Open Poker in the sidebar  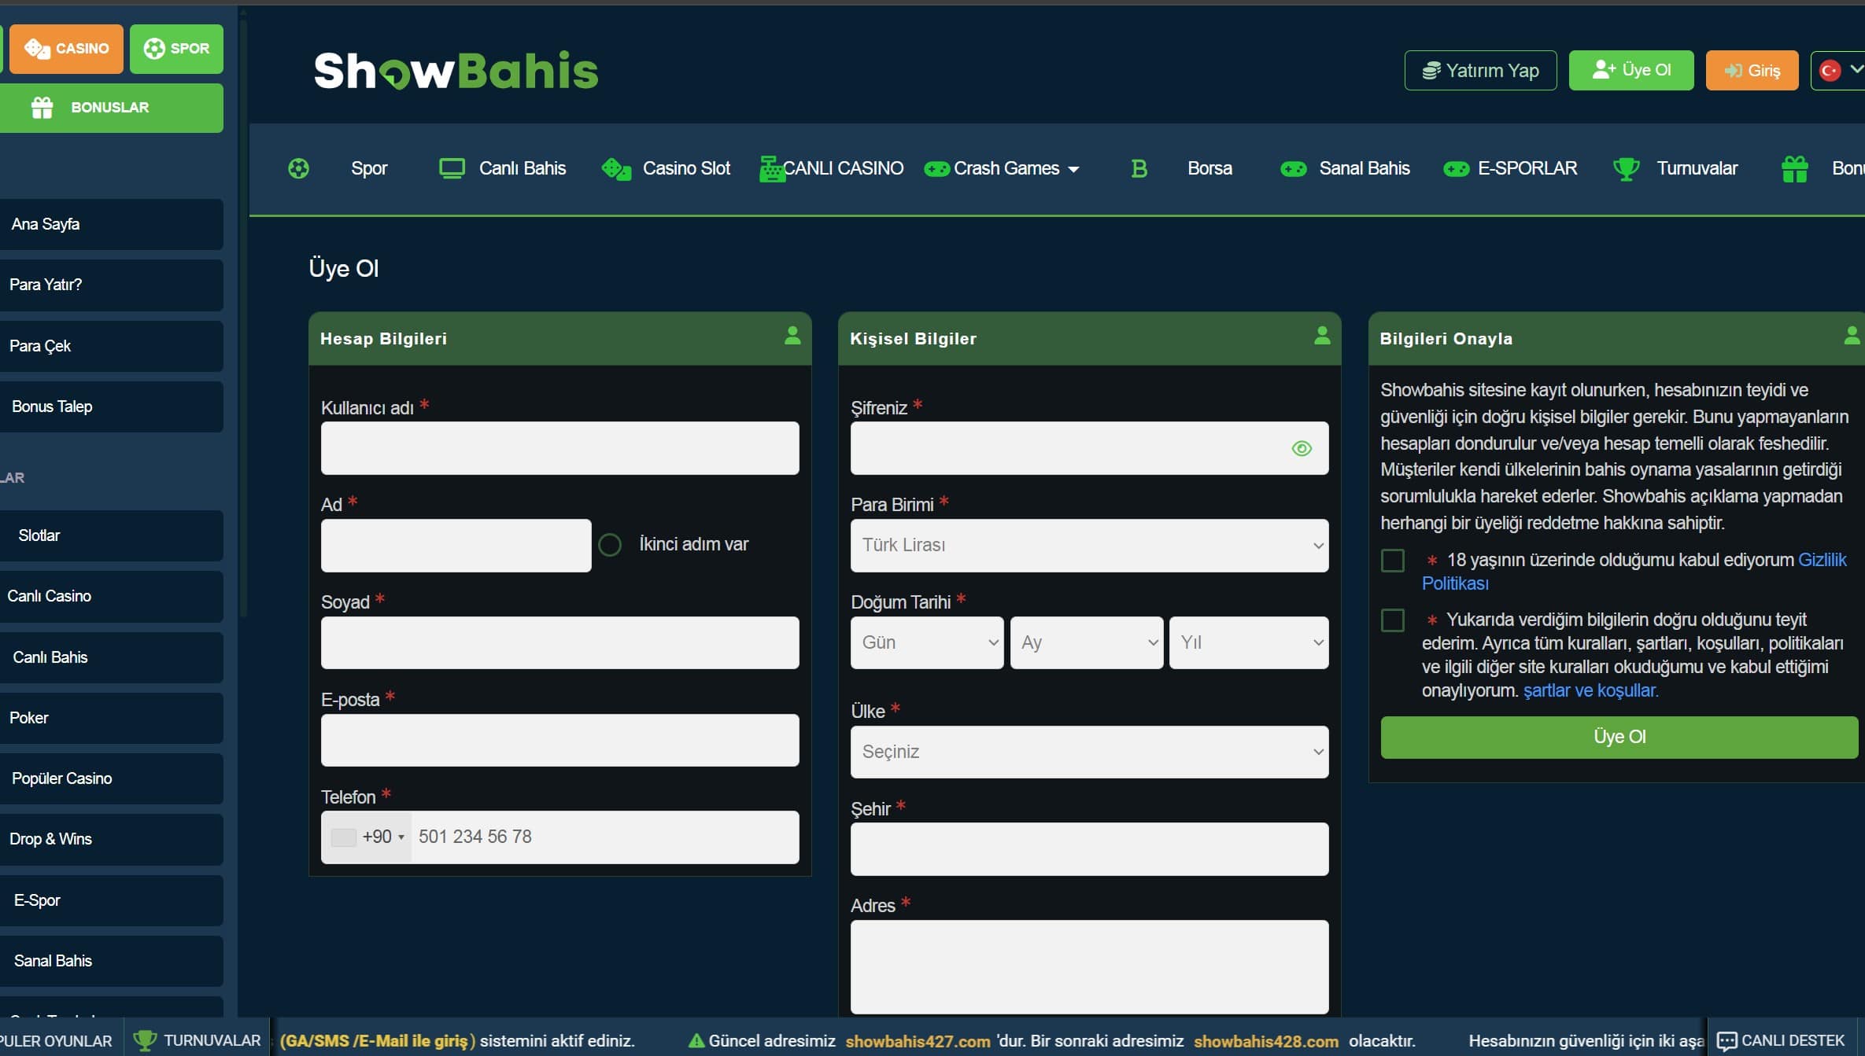(111, 718)
